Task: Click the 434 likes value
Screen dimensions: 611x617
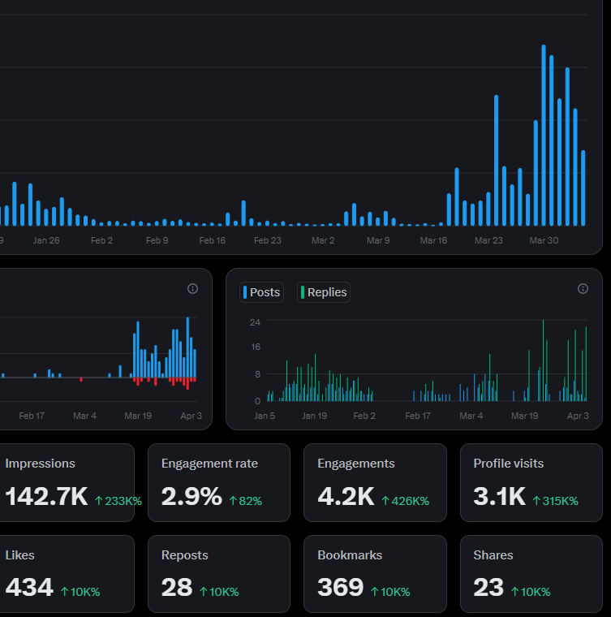Action: click(x=29, y=588)
